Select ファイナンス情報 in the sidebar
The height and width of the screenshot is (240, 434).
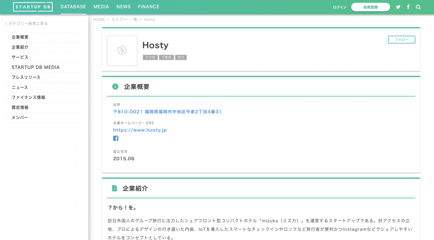[44, 97]
